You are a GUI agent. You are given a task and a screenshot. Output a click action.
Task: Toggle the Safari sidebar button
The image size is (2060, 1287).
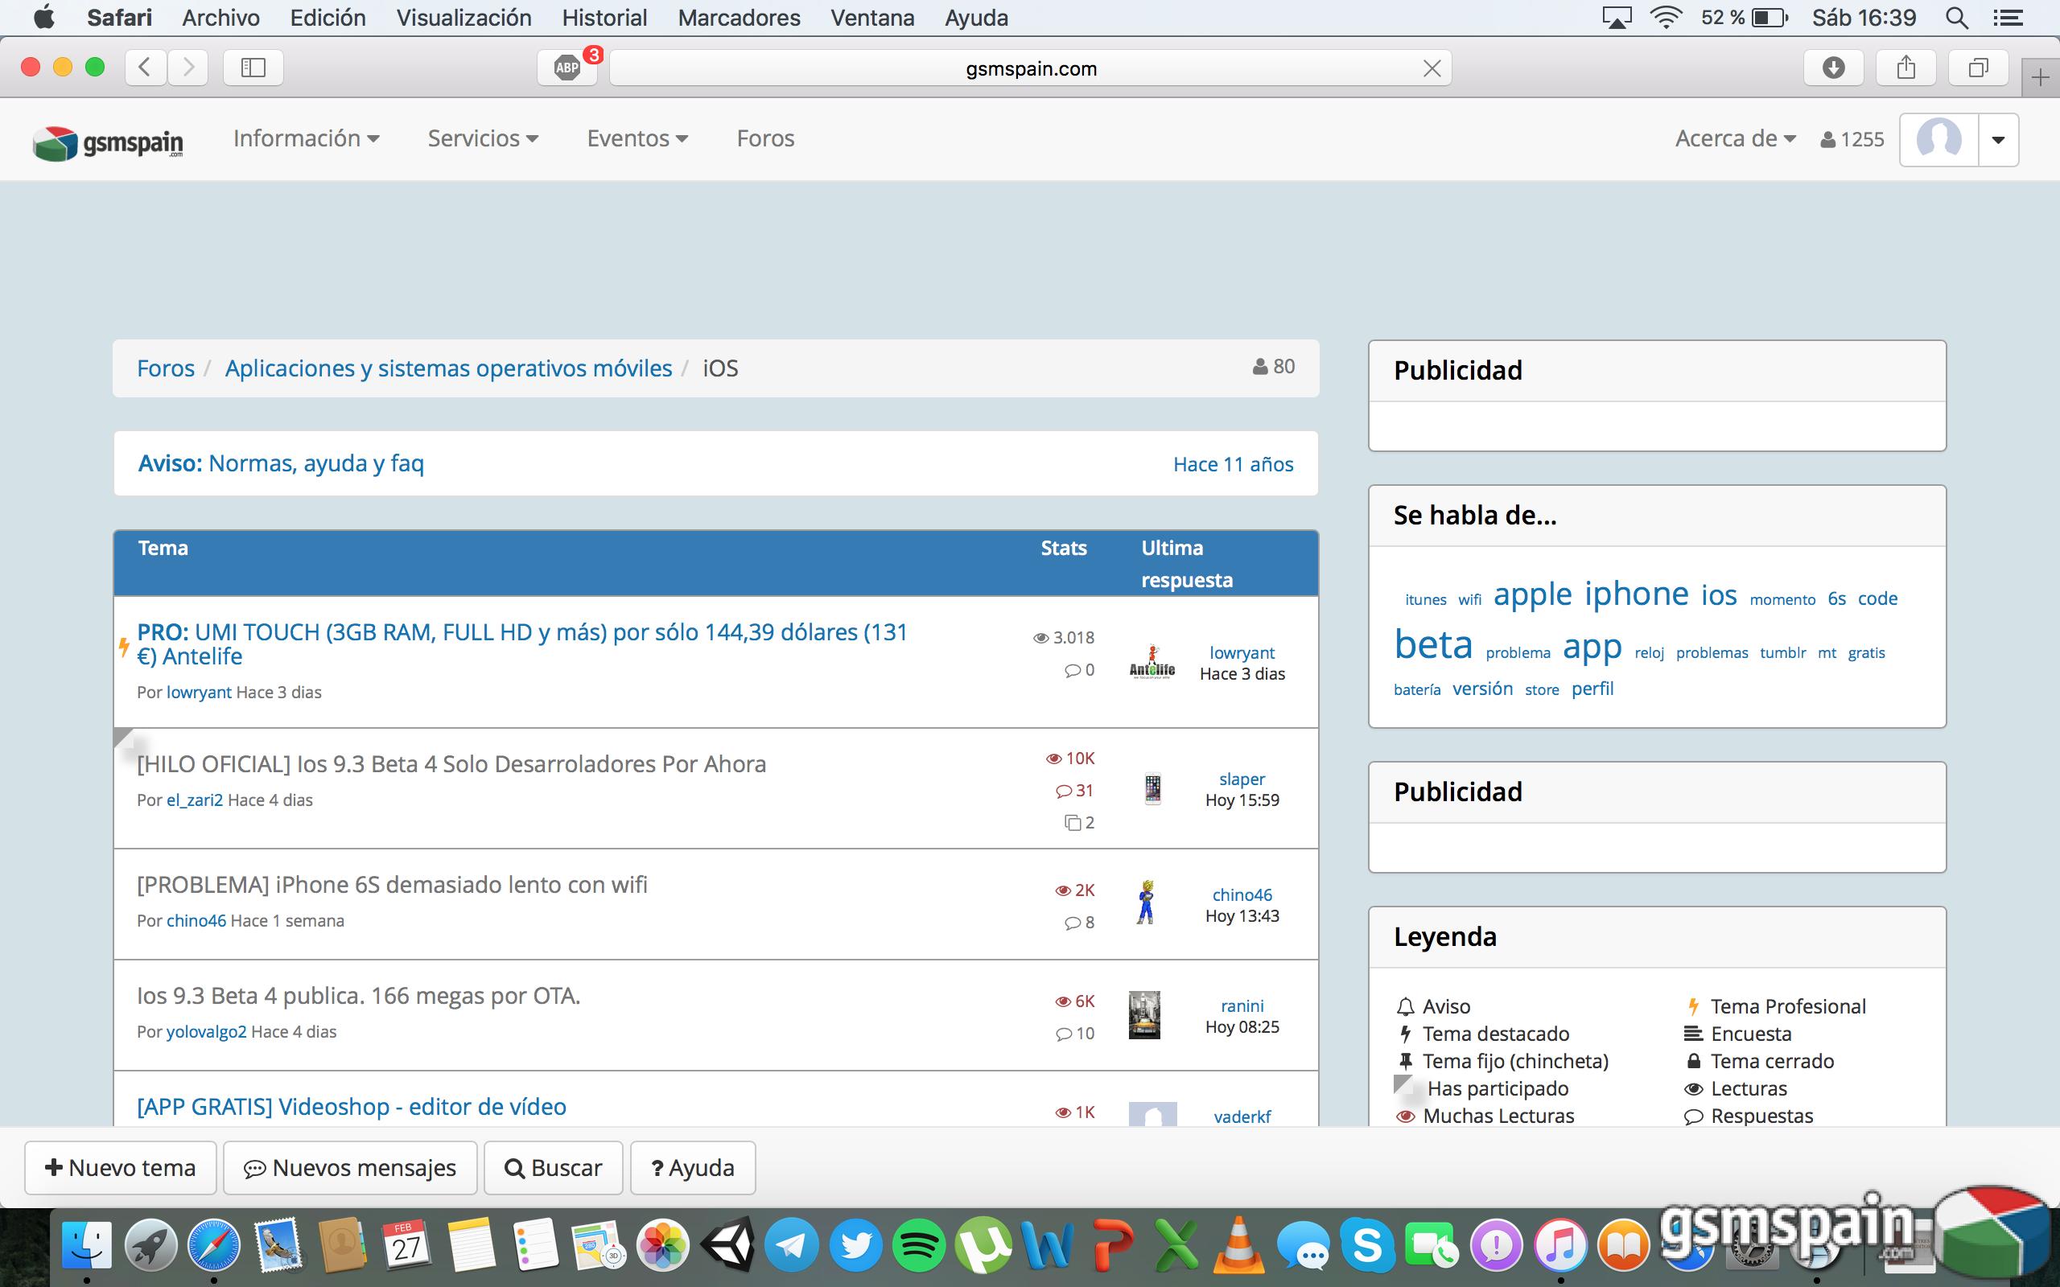point(253,68)
